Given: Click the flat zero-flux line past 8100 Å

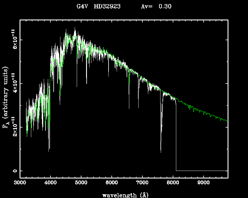Looking at the screenshot, I should pyautogui.click(x=201, y=171).
